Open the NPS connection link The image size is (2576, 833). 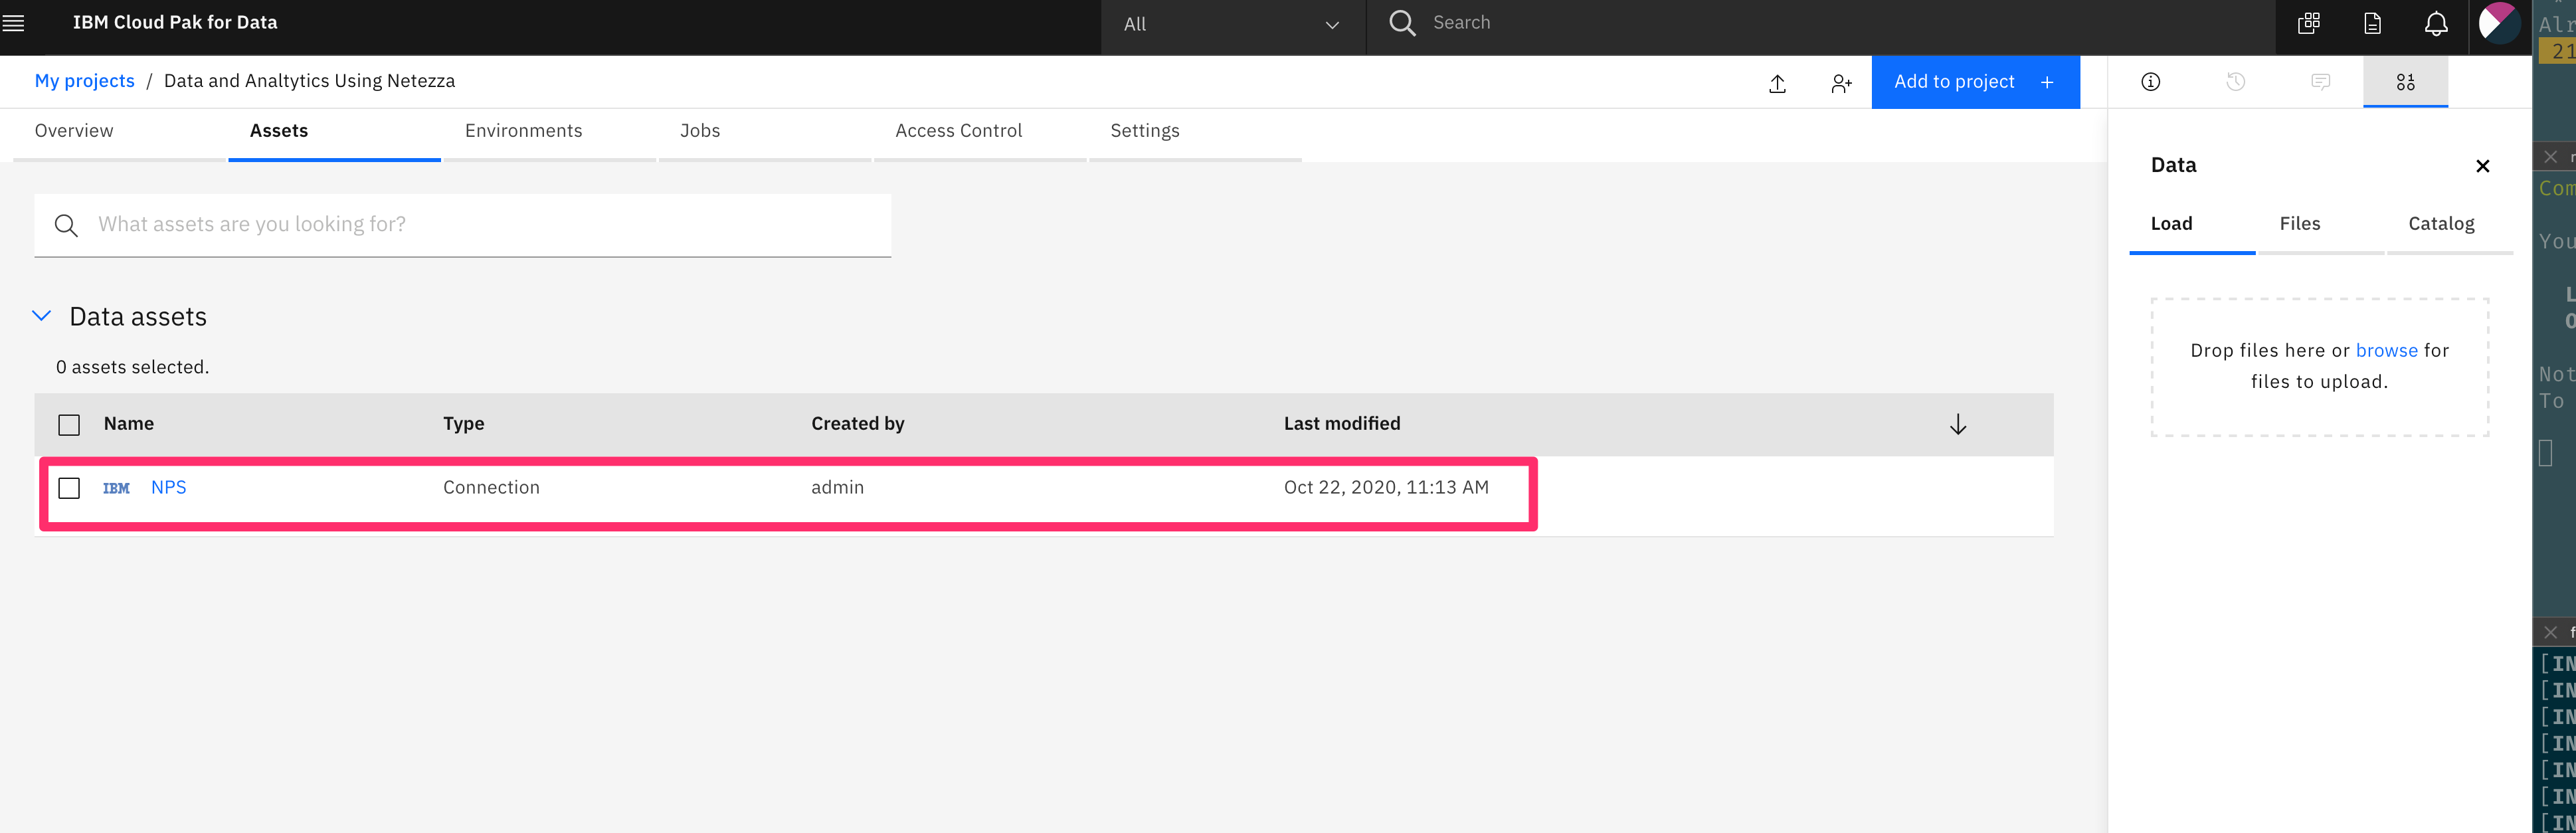[x=168, y=487]
